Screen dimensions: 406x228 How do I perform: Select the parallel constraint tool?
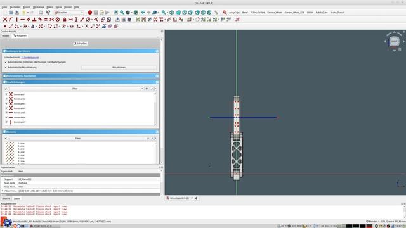coord(28,20)
